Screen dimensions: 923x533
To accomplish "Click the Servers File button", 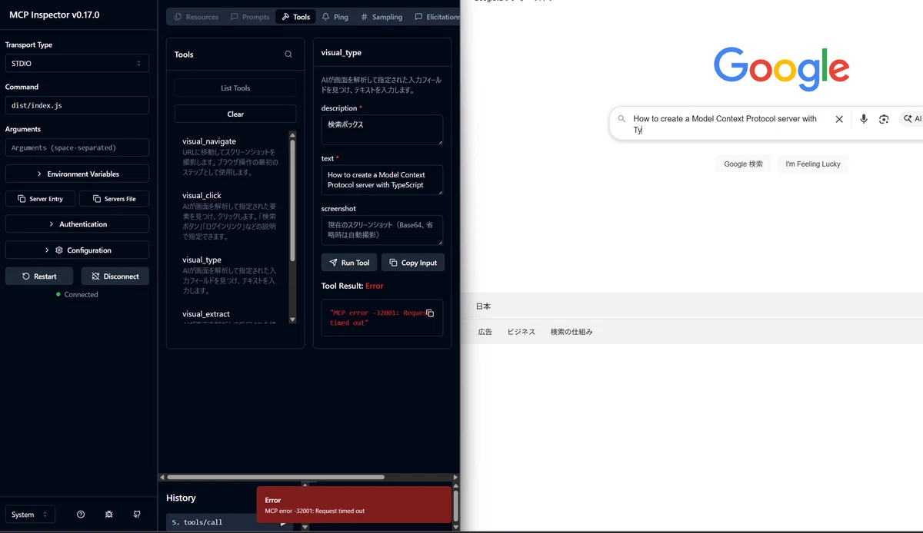I will 114,199.
